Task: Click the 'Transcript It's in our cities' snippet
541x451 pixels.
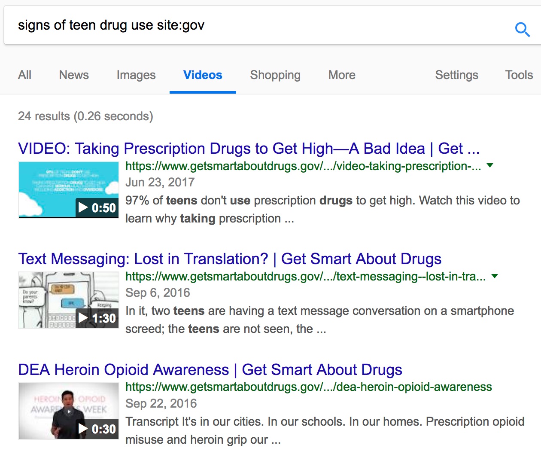Action: click(x=325, y=430)
